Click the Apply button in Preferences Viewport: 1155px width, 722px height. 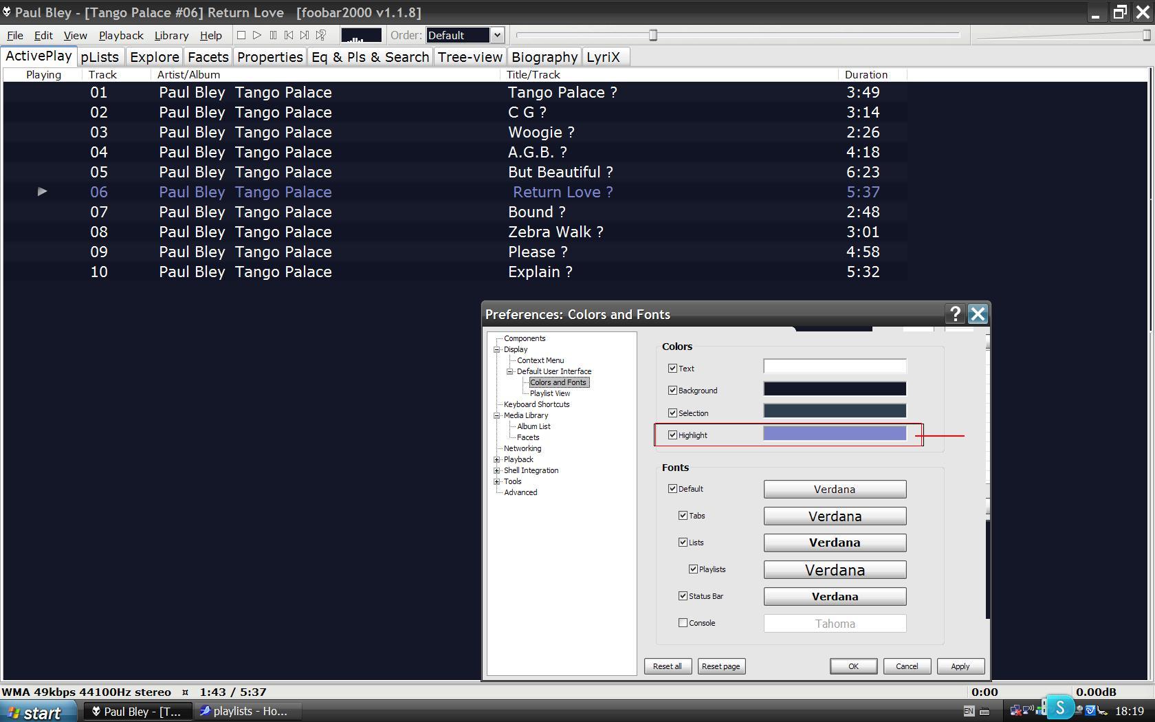click(960, 666)
